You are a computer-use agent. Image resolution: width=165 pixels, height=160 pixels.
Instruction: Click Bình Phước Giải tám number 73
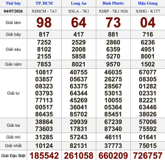click(113, 22)
